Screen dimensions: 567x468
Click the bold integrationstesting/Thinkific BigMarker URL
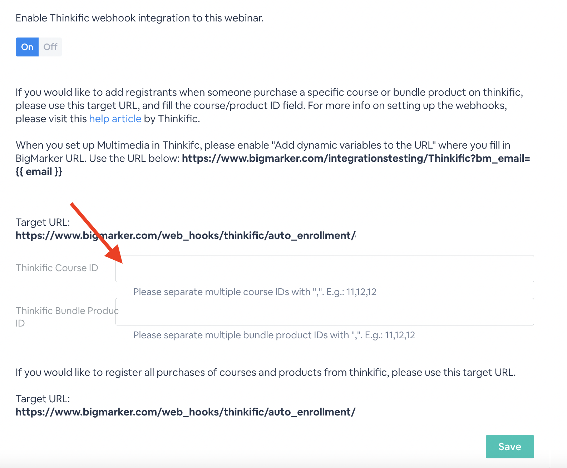click(x=356, y=158)
